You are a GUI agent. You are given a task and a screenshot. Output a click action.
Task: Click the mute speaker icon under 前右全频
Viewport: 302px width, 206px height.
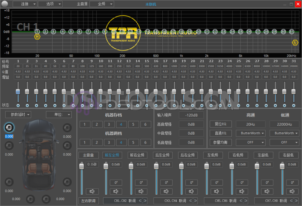pyautogui.click(x=141, y=191)
